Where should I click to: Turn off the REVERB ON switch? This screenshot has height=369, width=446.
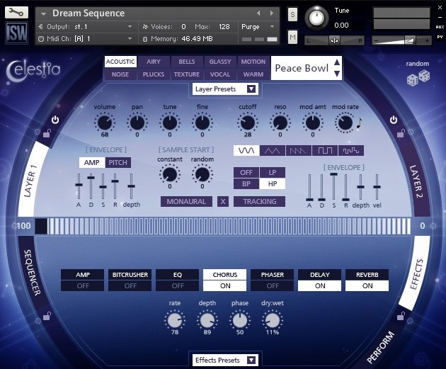click(367, 285)
